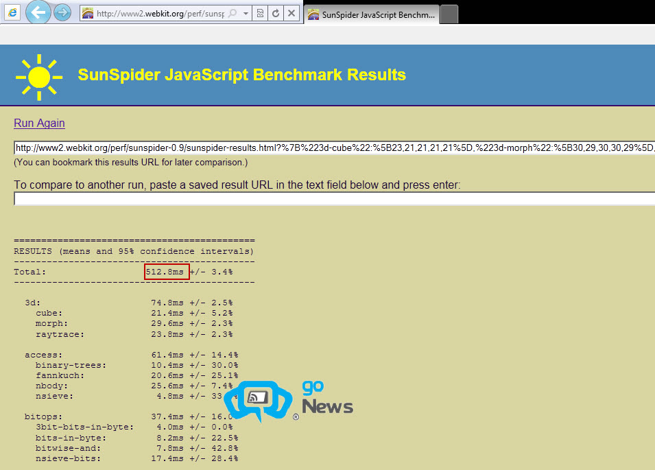Stop page loading with the X icon

(x=291, y=13)
